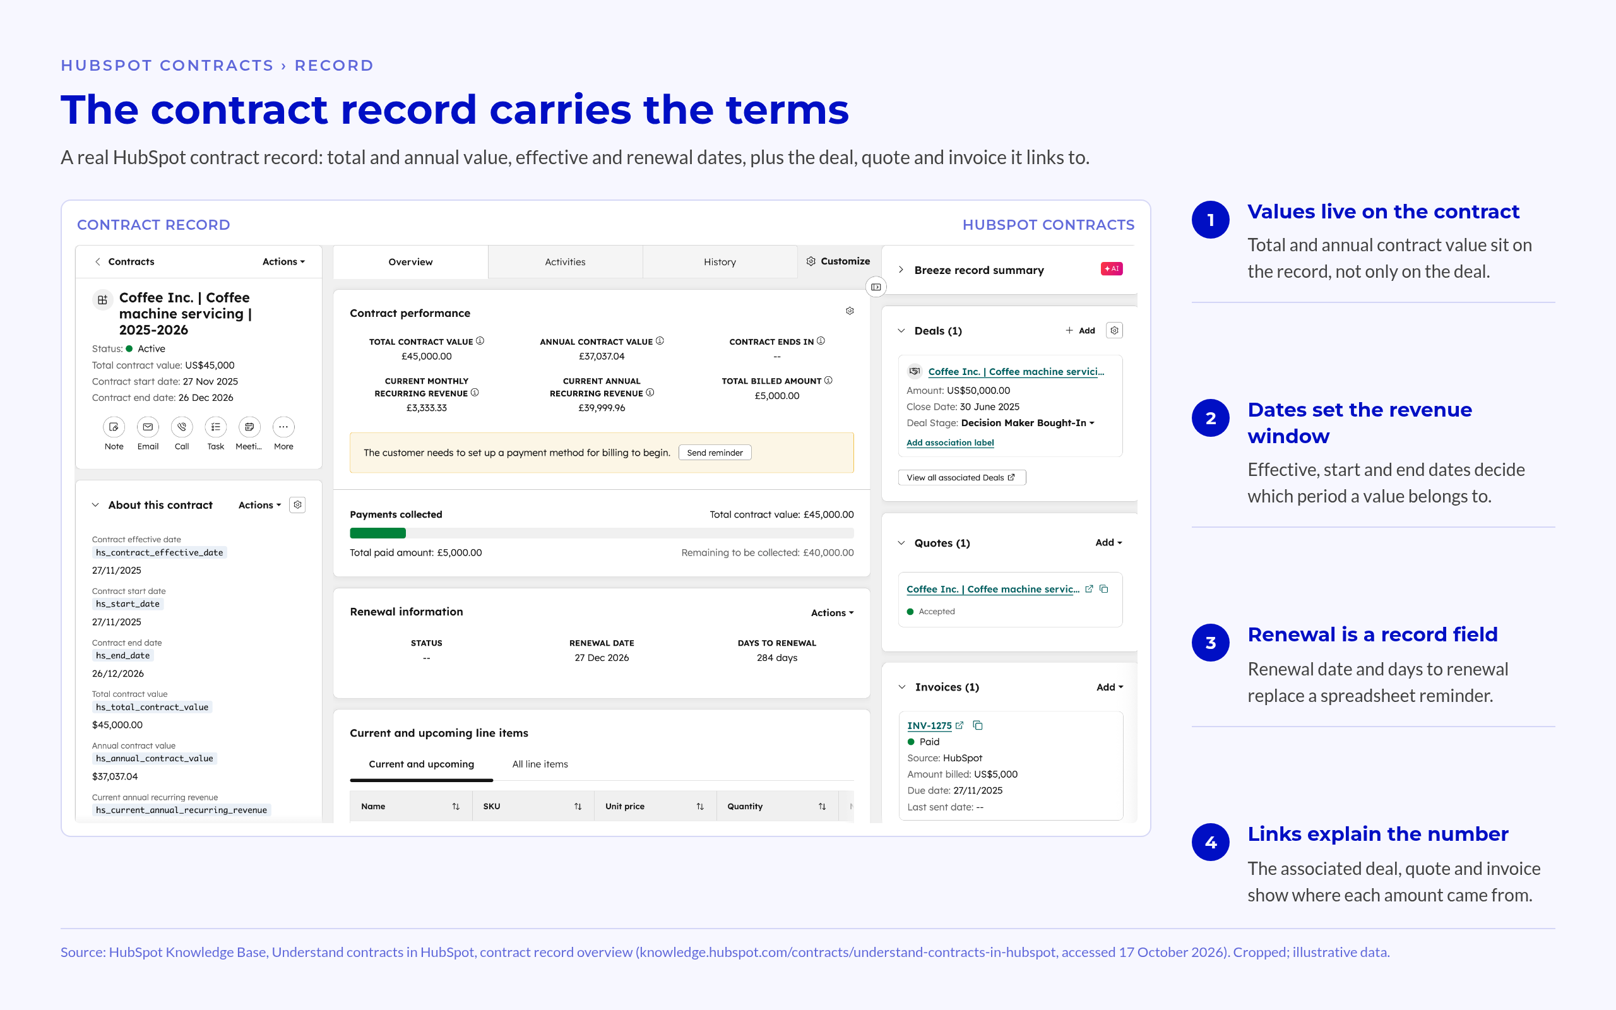Click Annual Contract Value info icon

(660, 341)
